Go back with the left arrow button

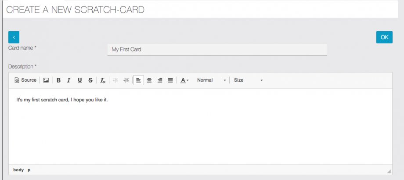pyautogui.click(x=14, y=37)
